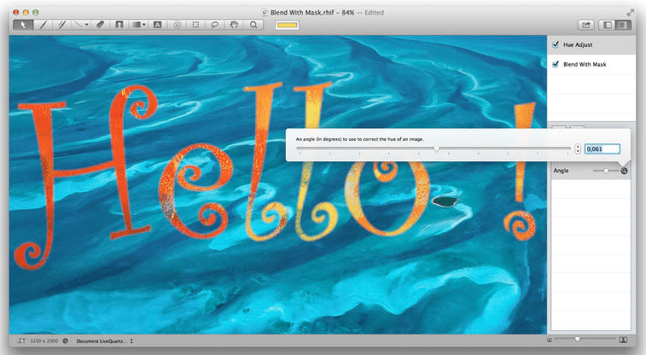Select the stamp mask tool
The height and width of the screenshot is (355, 646).
[119, 25]
